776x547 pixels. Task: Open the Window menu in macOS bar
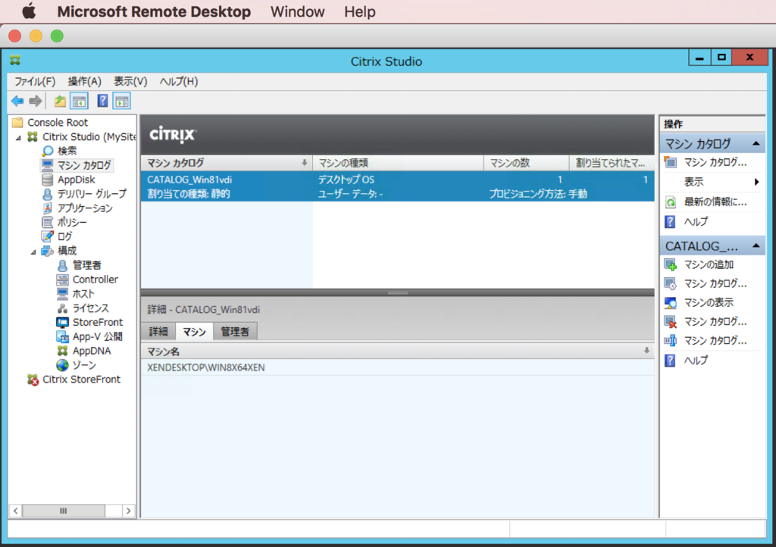point(297,11)
